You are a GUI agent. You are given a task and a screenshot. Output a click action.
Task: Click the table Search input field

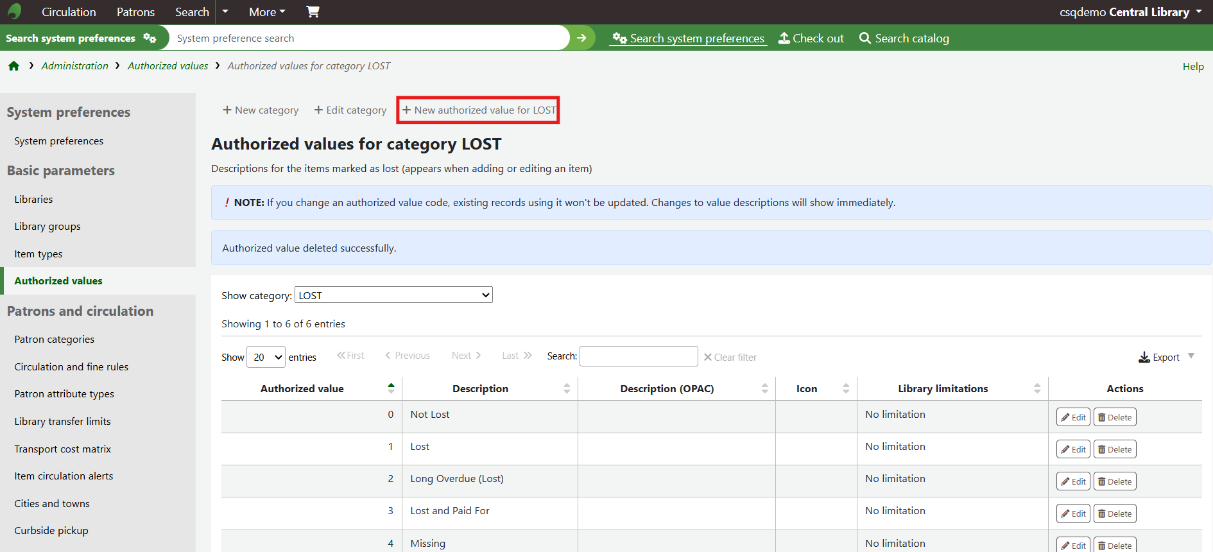click(638, 356)
